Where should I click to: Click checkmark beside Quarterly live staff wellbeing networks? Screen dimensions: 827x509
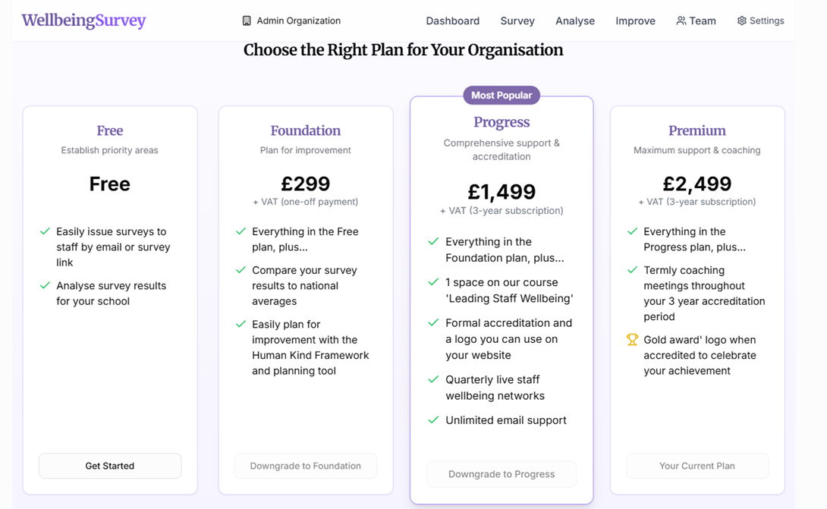click(433, 379)
